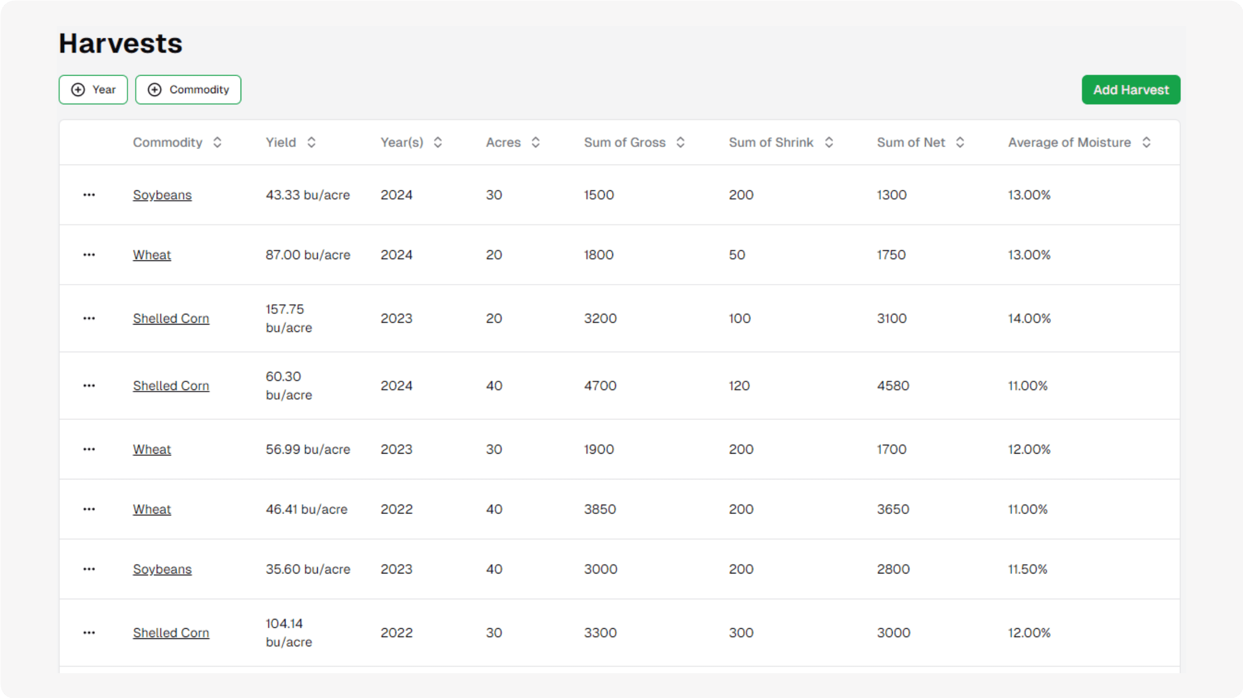The image size is (1243, 698).
Task: Open three-dot menu for Wheat 2024 row
Action: tap(89, 255)
